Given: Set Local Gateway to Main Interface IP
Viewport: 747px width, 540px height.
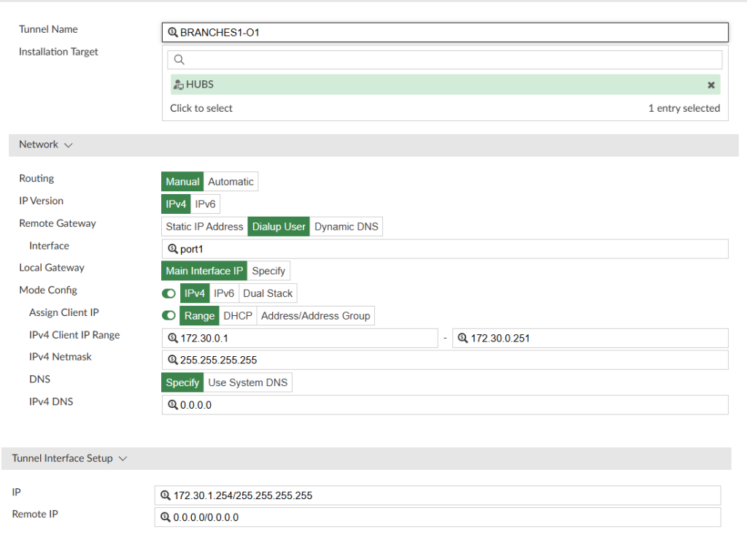Looking at the screenshot, I should (x=204, y=271).
